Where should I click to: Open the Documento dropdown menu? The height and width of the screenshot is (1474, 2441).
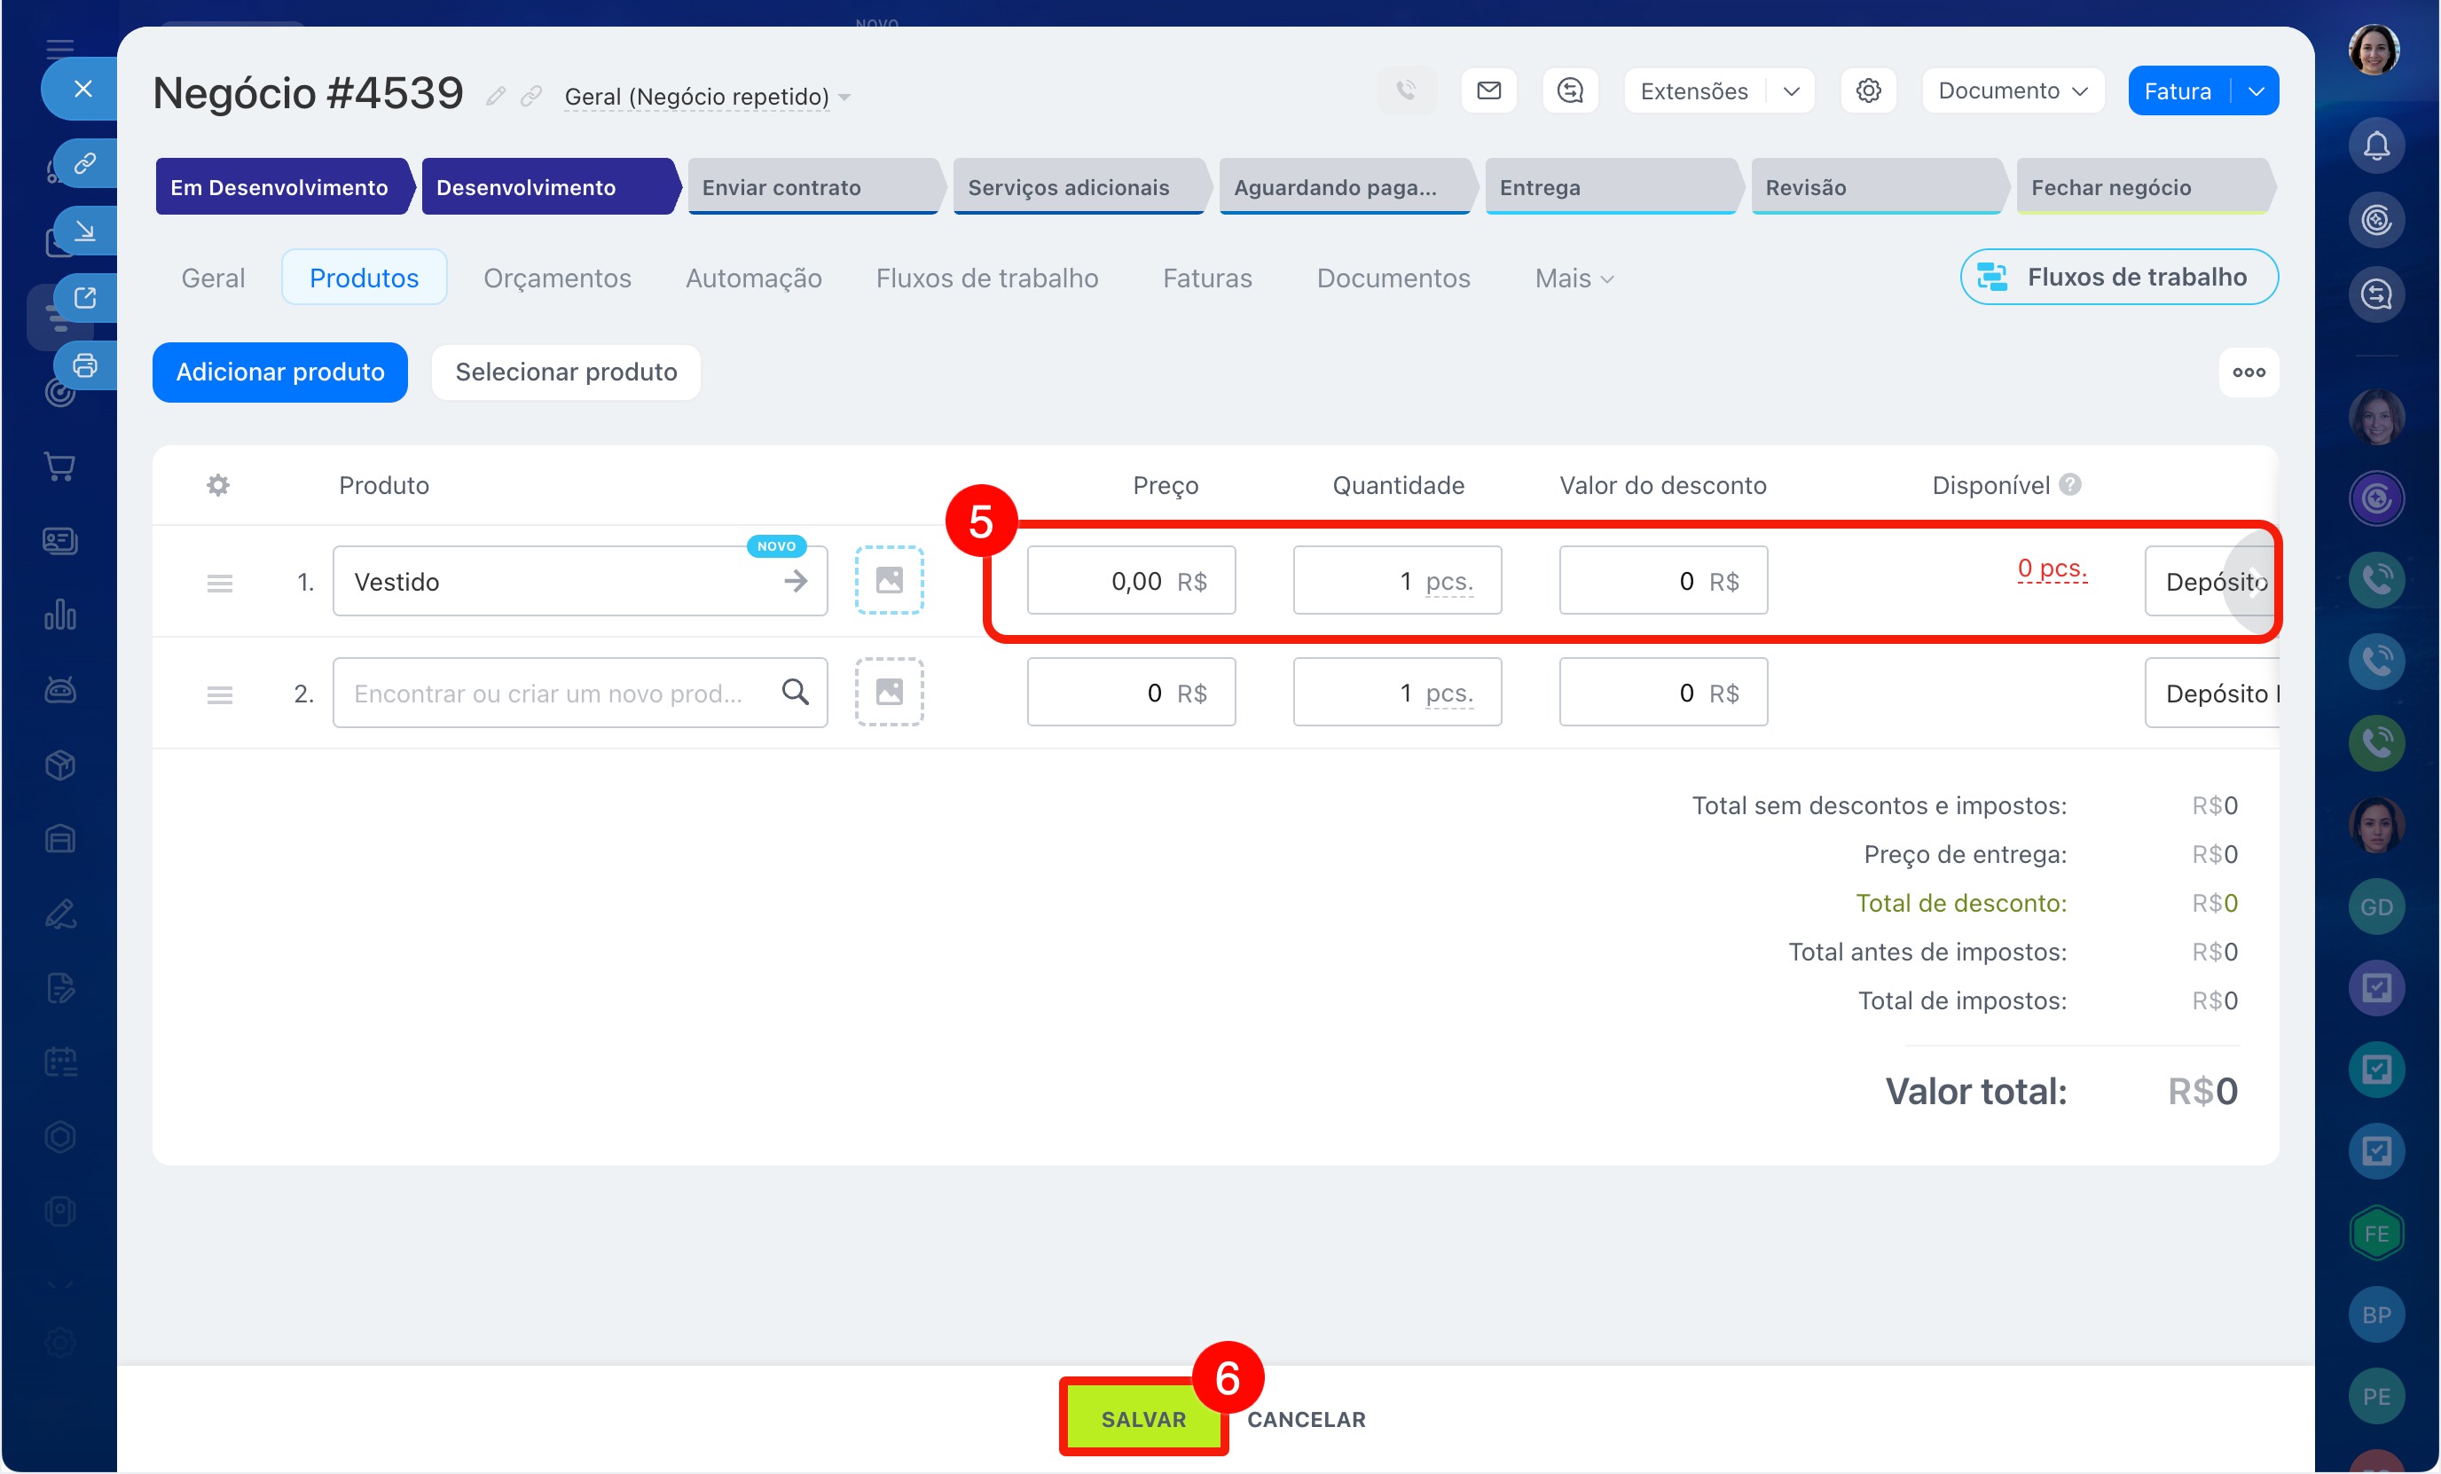click(2012, 91)
